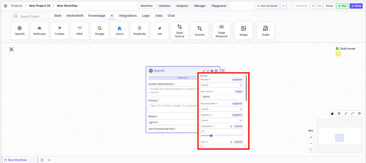Open the variables {x} icon

click(319, 6)
